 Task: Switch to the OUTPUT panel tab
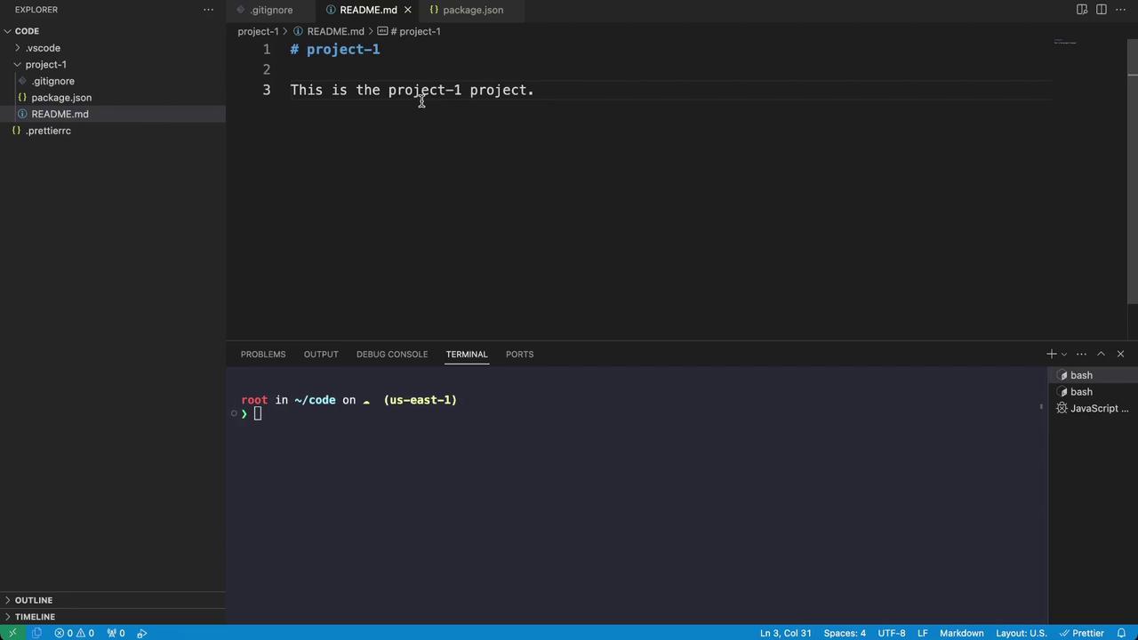click(x=321, y=355)
